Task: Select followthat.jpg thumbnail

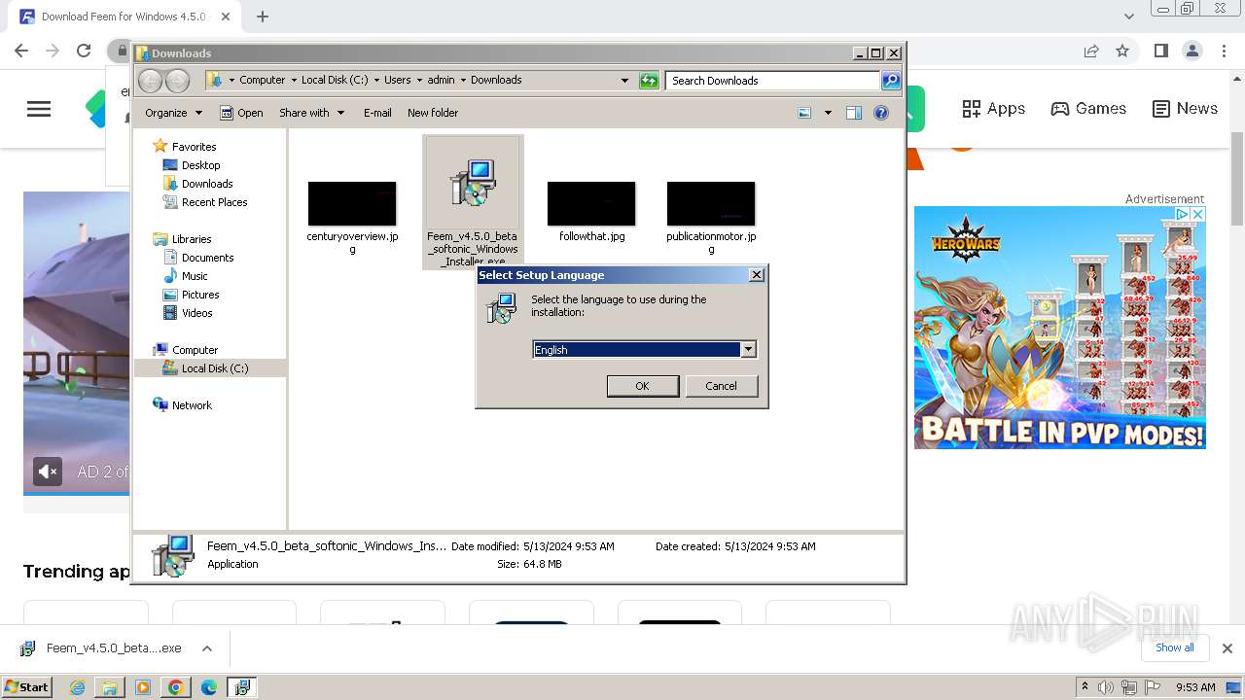Action: (591, 203)
